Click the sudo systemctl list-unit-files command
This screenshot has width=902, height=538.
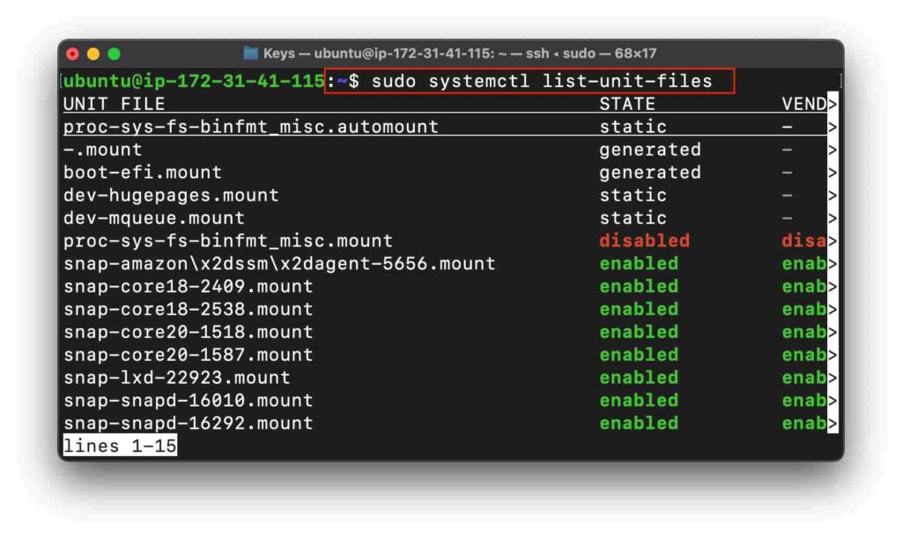click(x=541, y=82)
